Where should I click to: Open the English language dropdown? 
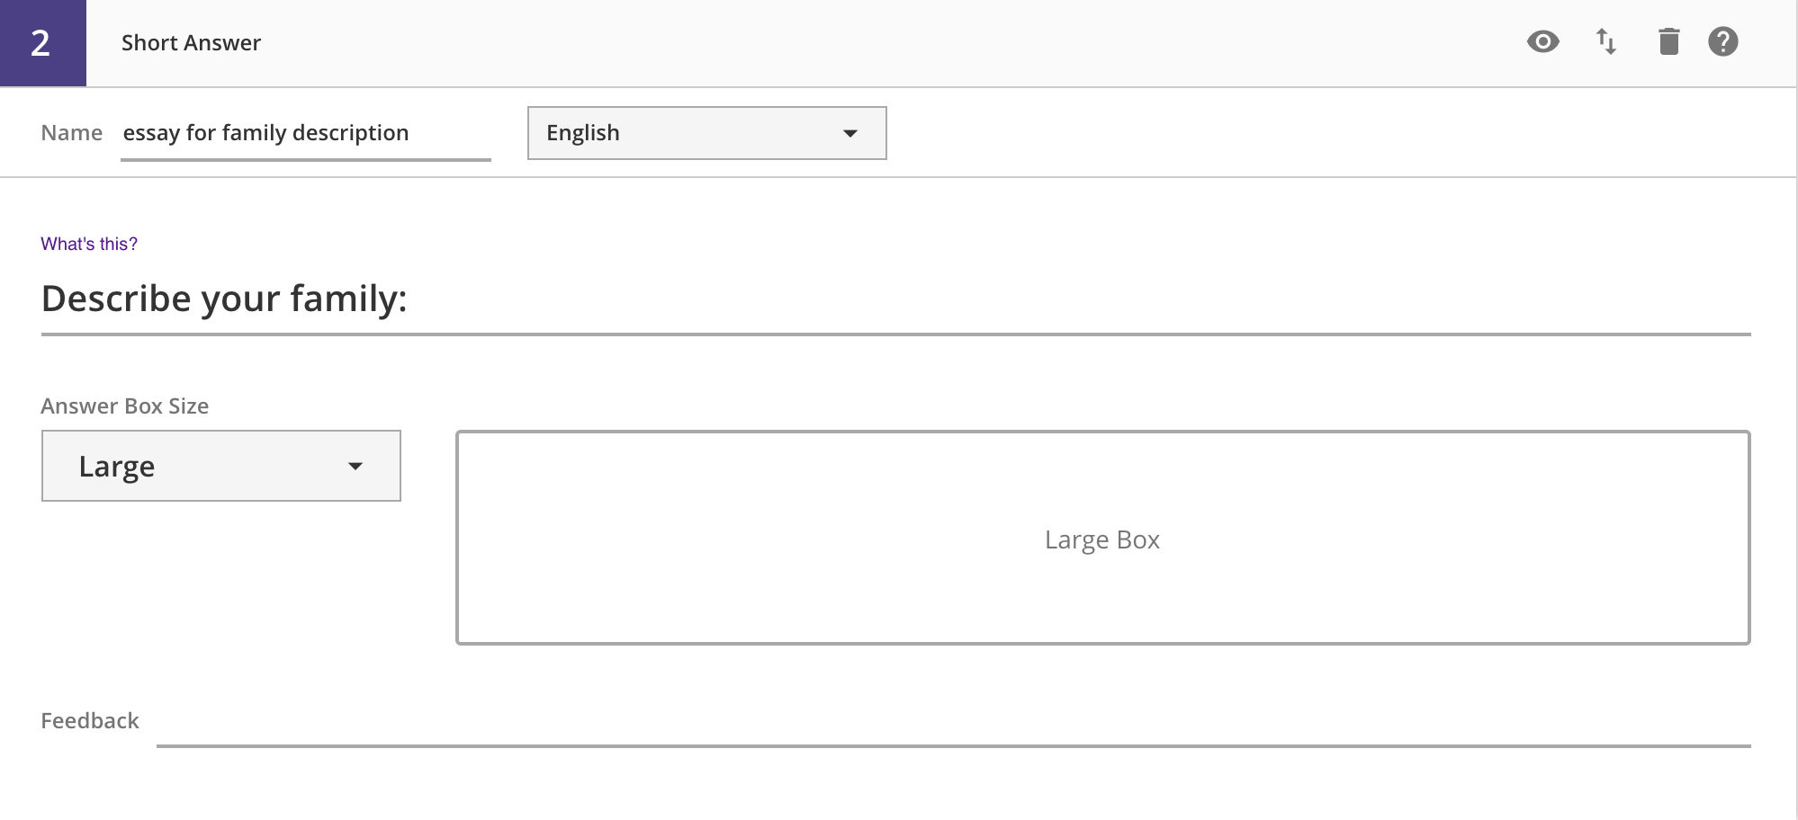[x=706, y=133]
